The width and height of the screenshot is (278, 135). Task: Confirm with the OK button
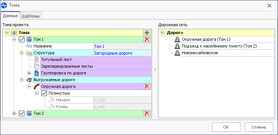click(x=226, y=127)
